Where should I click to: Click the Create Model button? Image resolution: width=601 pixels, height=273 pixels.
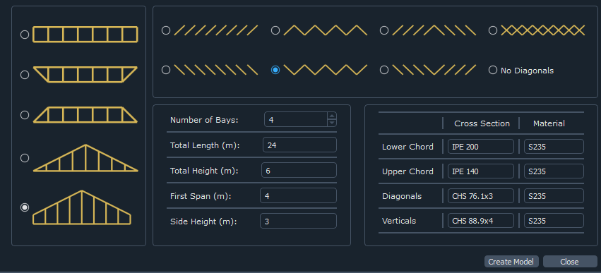pos(511,262)
